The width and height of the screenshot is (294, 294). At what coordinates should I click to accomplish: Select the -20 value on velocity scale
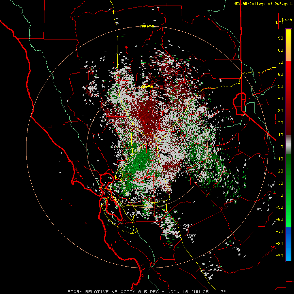point(279,171)
